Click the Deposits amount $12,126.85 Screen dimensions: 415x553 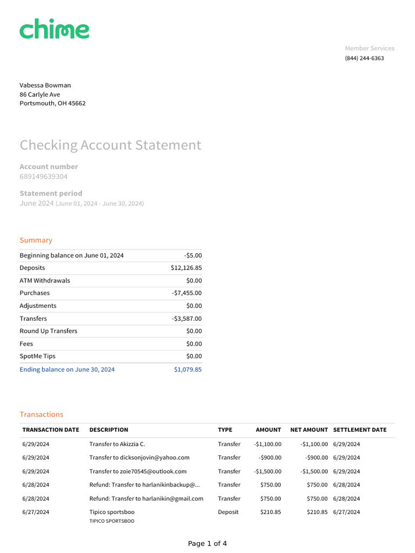click(x=186, y=268)
